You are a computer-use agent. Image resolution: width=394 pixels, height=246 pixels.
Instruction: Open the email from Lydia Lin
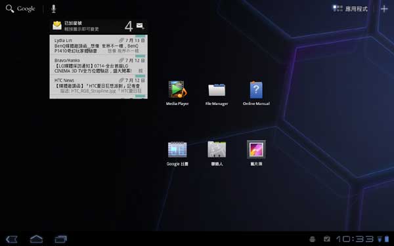click(98, 45)
